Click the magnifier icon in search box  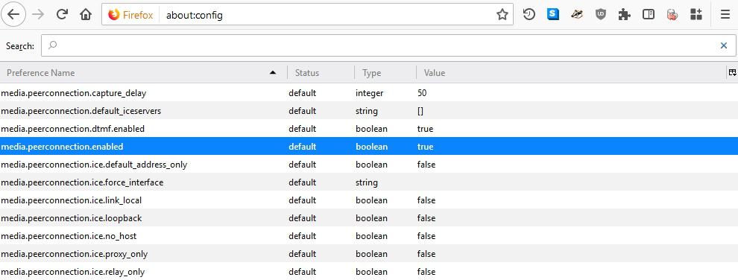pyautogui.click(x=53, y=45)
